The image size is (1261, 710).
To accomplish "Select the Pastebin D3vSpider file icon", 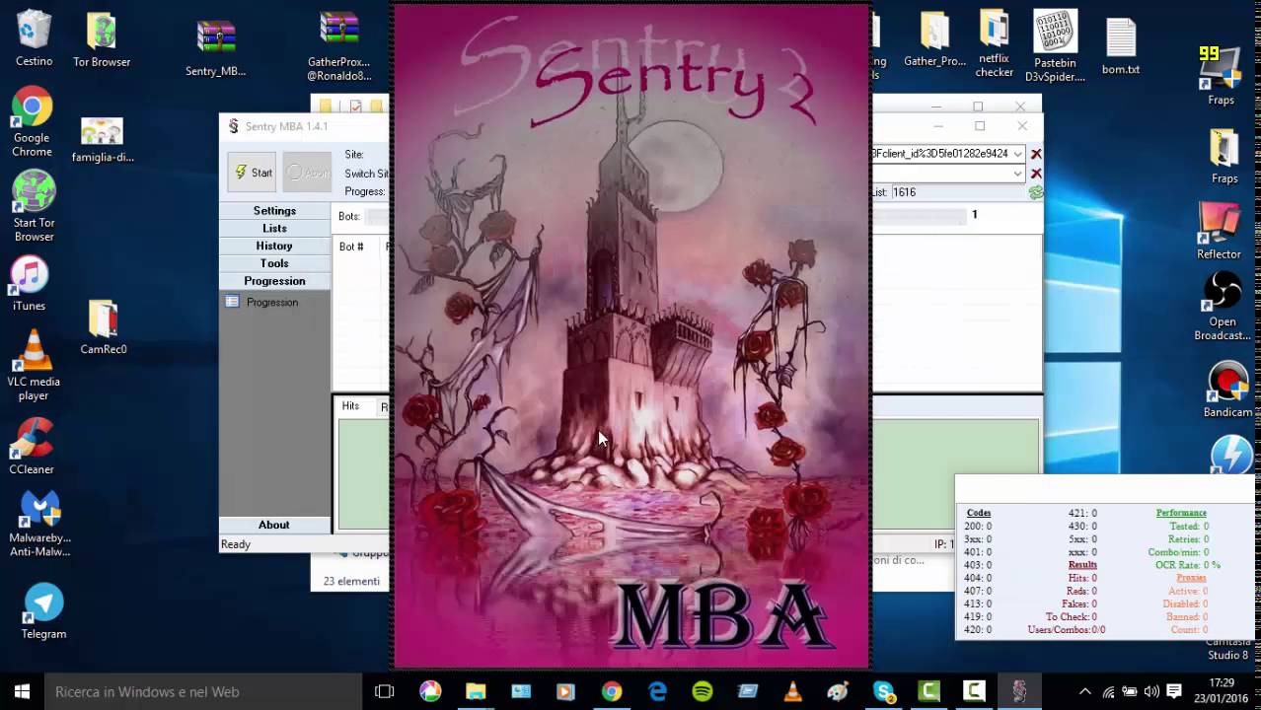I will point(1055,45).
